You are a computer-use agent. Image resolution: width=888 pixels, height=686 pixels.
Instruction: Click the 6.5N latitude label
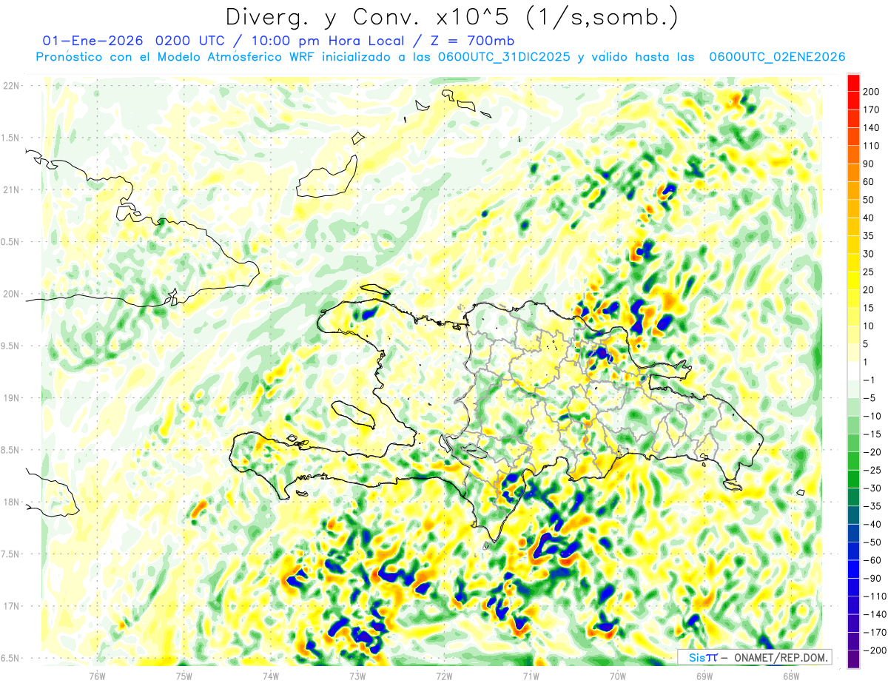pyautogui.click(x=11, y=659)
